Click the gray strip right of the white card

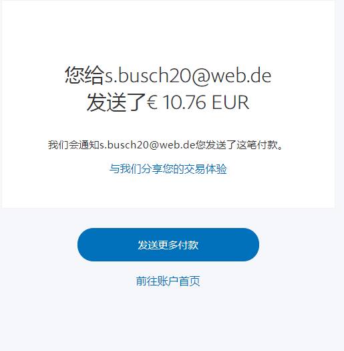coord(339,103)
